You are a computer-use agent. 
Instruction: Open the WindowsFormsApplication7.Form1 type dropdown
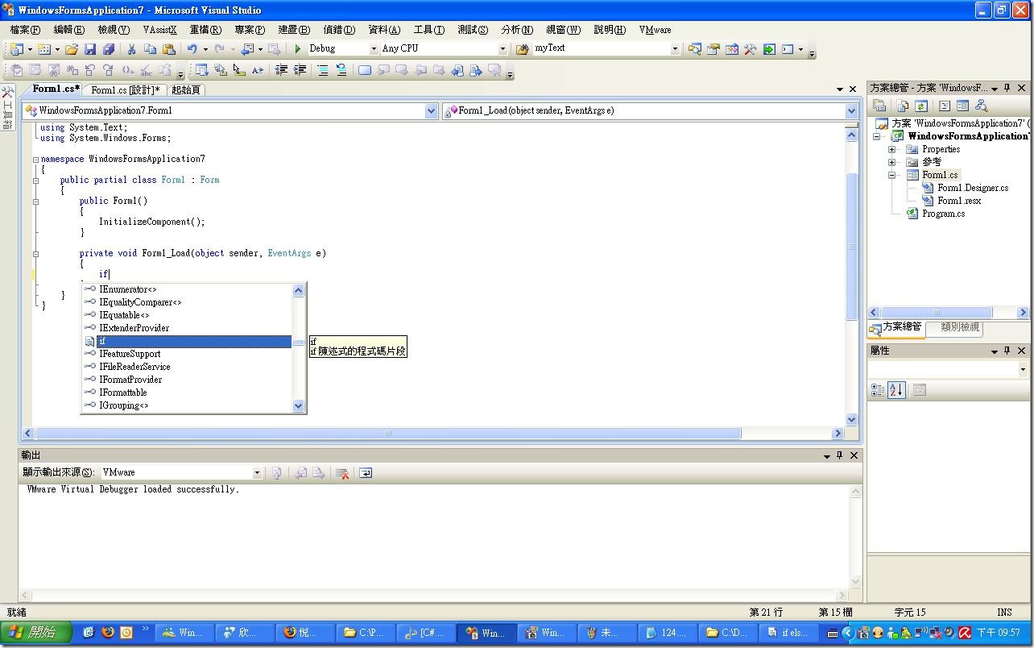tap(431, 111)
